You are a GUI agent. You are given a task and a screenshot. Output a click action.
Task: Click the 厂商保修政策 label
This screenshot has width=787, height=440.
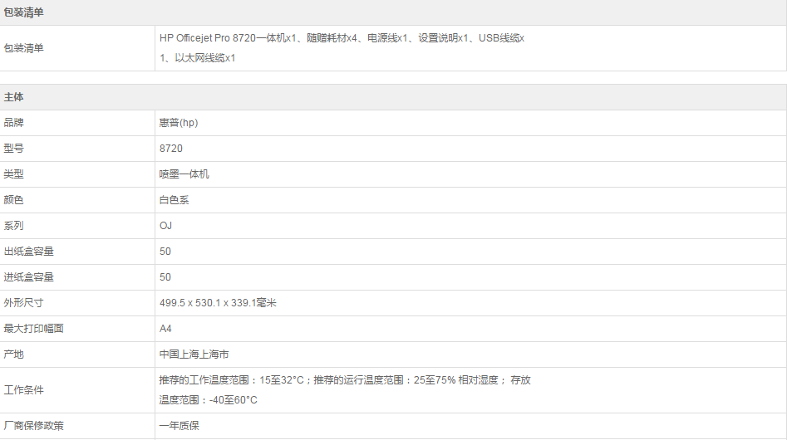coord(33,426)
